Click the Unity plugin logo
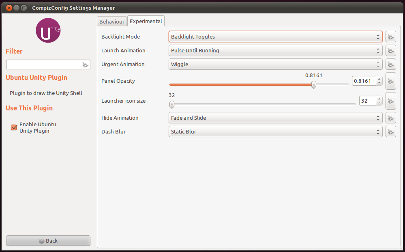 point(48,31)
